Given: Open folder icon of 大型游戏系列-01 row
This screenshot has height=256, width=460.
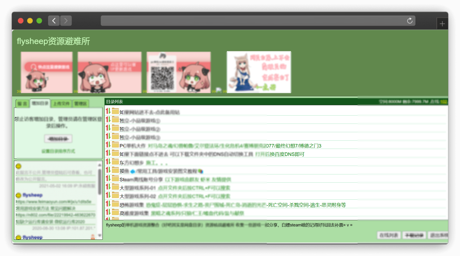Looking at the screenshot, I should pos(115,187).
